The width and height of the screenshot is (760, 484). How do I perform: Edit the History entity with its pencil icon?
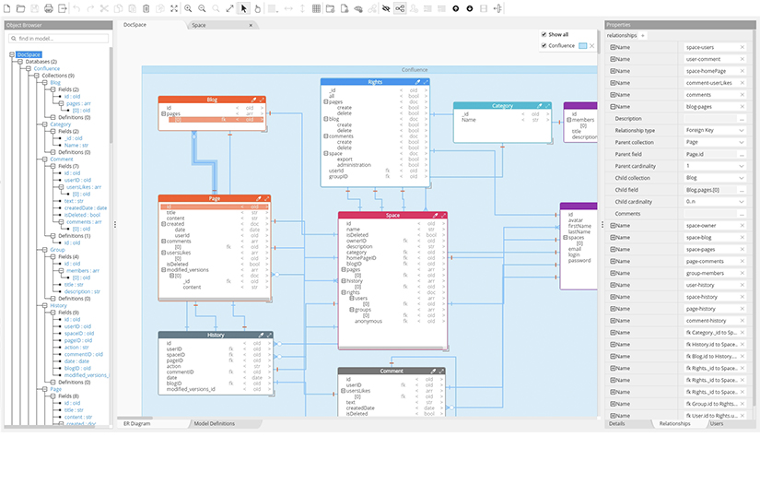point(261,335)
